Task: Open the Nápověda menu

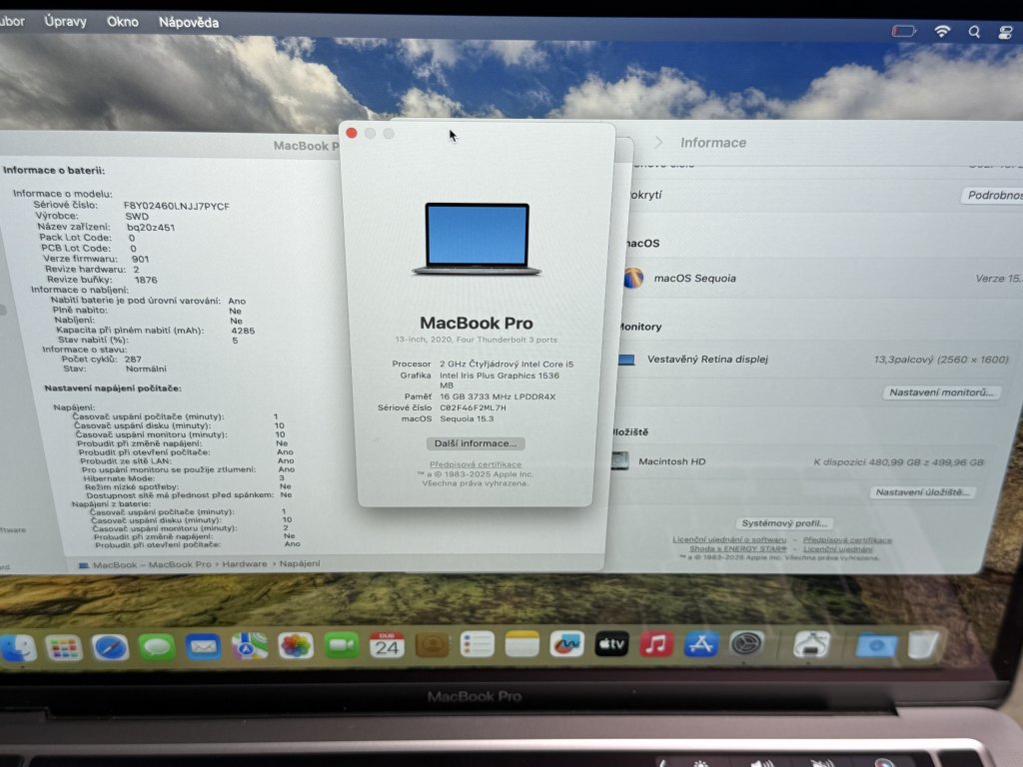Action: 189,23
